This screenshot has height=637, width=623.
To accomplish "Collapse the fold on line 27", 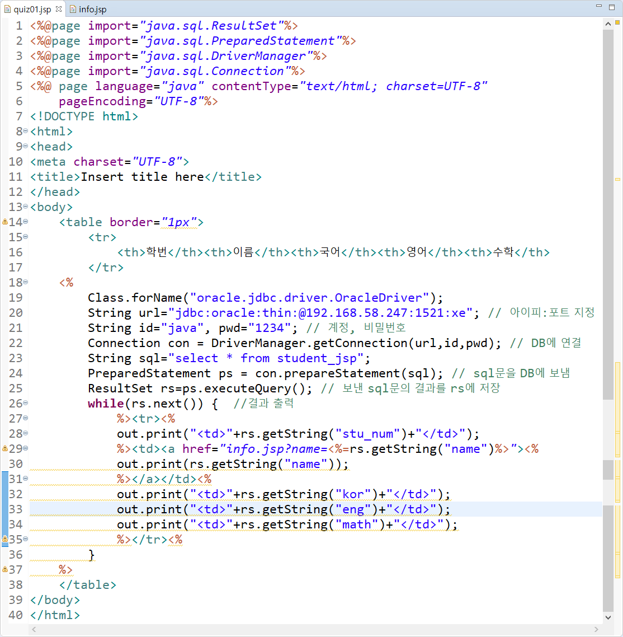I will coord(26,418).
